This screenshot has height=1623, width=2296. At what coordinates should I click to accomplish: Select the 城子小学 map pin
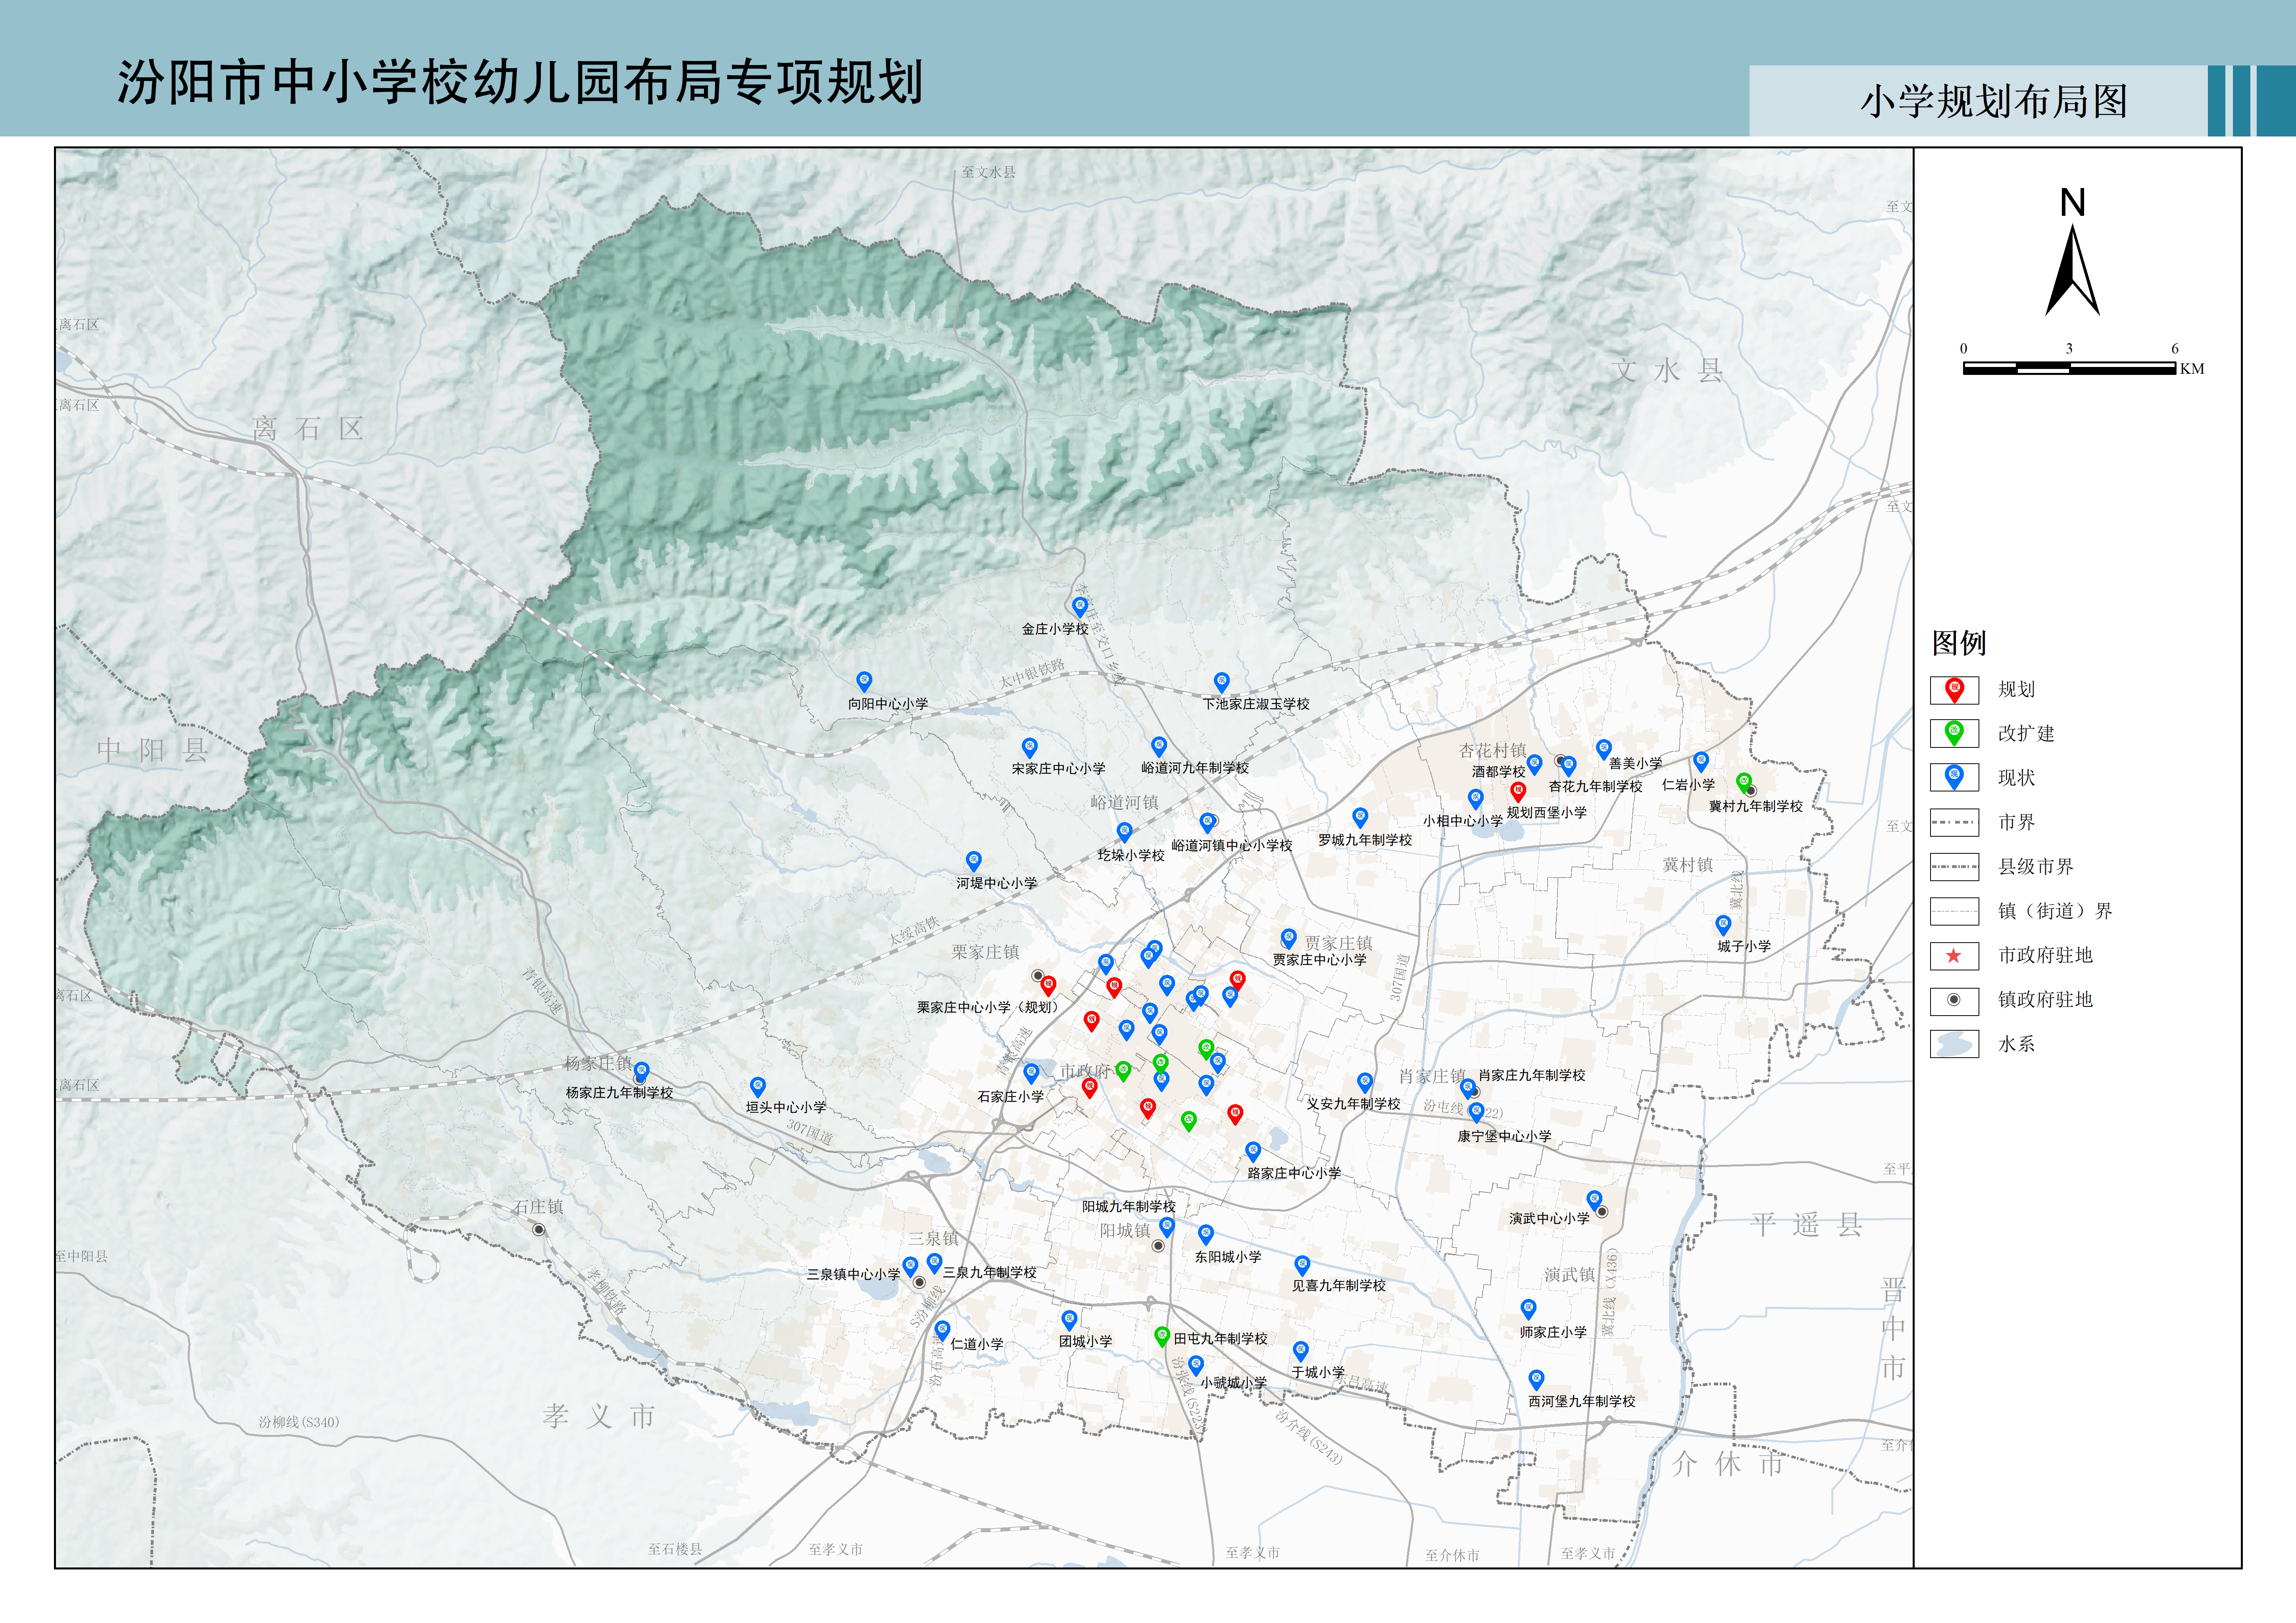tap(1722, 926)
